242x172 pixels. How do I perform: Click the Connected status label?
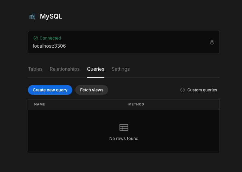[x=50, y=38]
